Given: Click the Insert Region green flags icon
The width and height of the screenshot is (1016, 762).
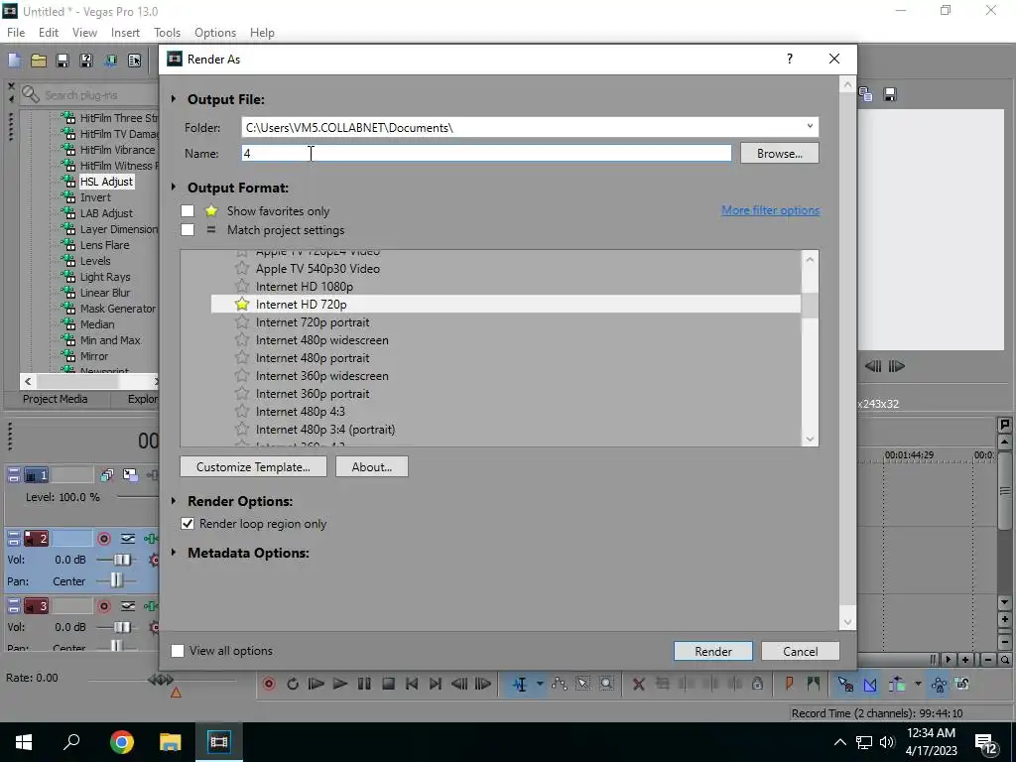Looking at the screenshot, I should [x=813, y=684].
